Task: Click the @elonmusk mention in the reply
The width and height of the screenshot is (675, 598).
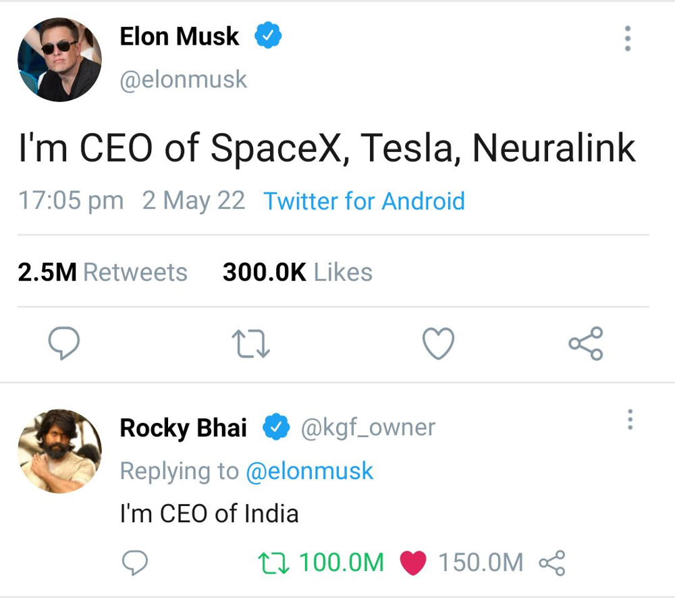Action: click(x=309, y=471)
